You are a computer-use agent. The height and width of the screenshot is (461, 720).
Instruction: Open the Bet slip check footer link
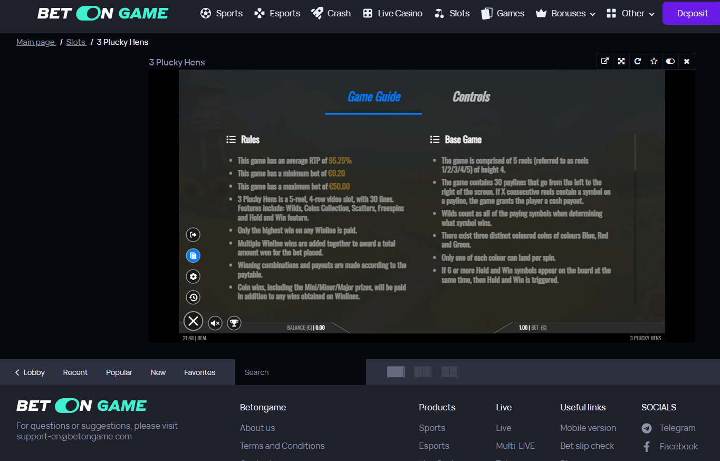(587, 446)
